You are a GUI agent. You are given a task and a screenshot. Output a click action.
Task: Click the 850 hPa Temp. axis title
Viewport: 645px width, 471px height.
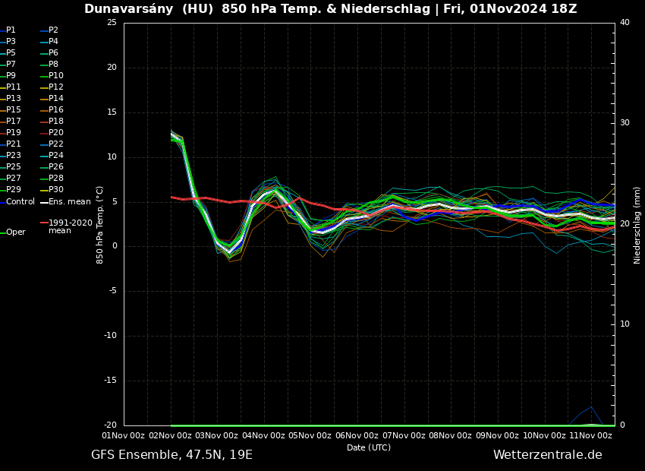click(x=100, y=224)
